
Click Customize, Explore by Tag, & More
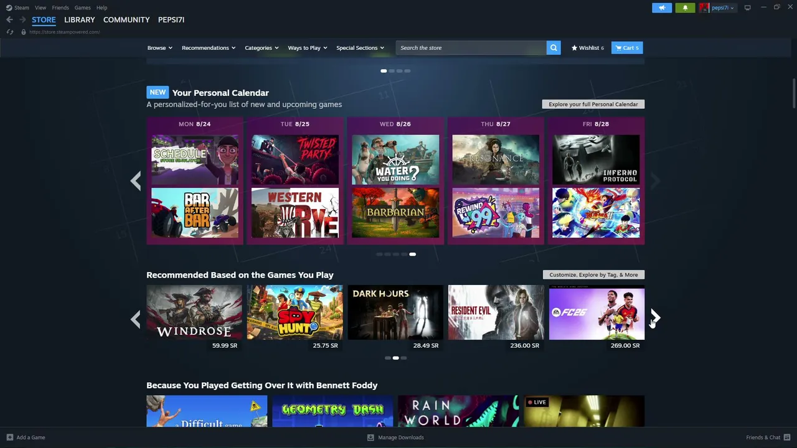pos(593,274)
